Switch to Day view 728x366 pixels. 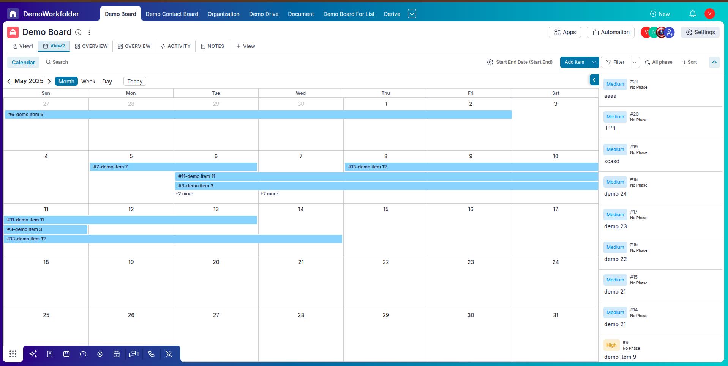click(x=107, y=82)
